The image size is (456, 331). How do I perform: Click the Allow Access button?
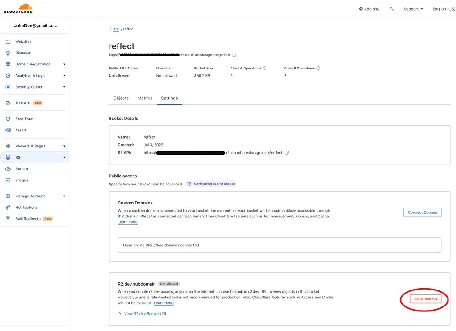pos(425,299)
